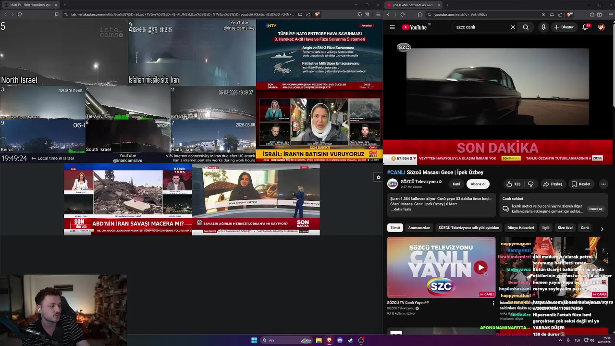This screenshot has width=615, height=346.
Task: Open the three-dot more actions button
Action: point(603,184)
